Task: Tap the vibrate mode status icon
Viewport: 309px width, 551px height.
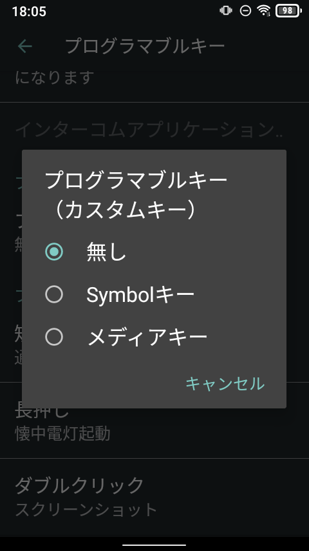Action: [x=226, y=10]
